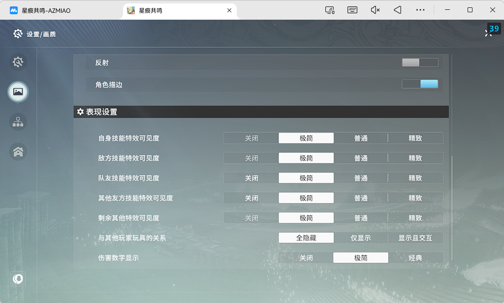
Task: Click the back triangle icon in title bar
Action: click(398, 10)
